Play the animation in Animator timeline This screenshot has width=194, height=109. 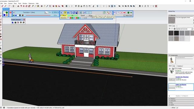point(13,15)
